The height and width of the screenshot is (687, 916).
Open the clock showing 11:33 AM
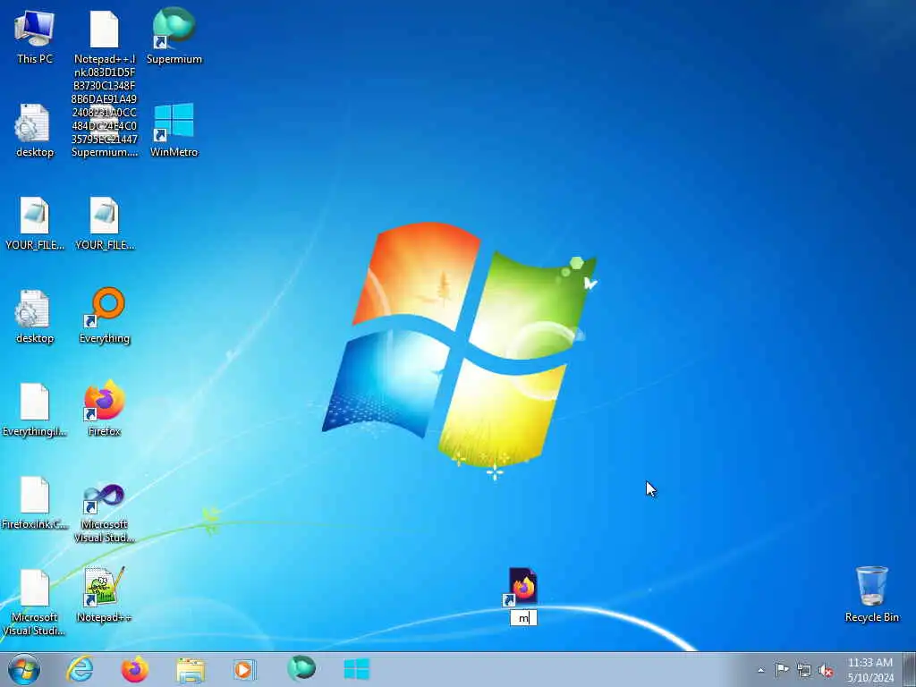[870, 669]
